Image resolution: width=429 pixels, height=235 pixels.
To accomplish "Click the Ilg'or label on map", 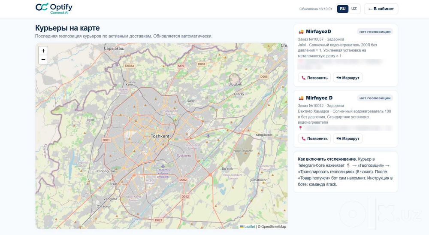I will (x=90, y=120).
